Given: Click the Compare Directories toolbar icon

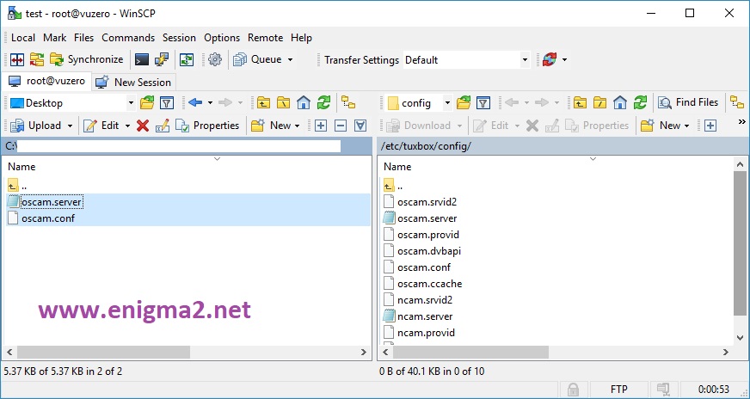Looking at the screenshot, I should pyautogui.click(x=17, y=60).
